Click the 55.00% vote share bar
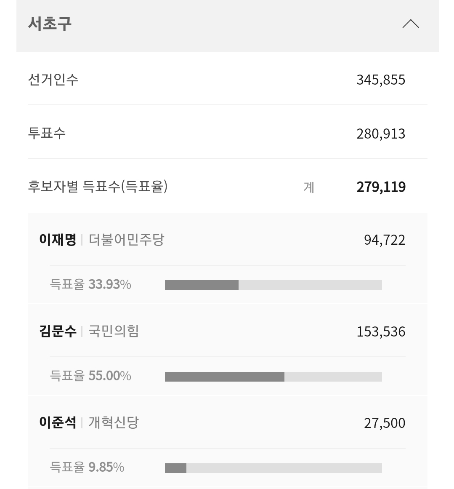Screen dimensions: 454x489 point(273,377)
